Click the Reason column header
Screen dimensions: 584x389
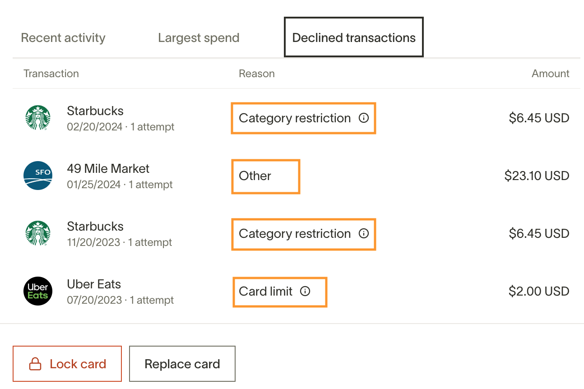(257, 74)
